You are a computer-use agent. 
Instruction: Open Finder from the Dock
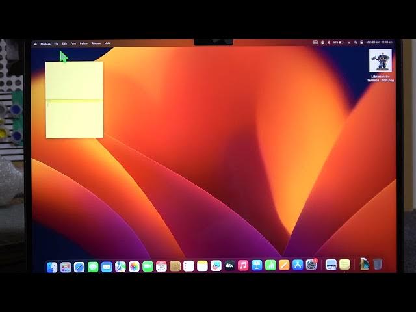[x=52, y=266]
